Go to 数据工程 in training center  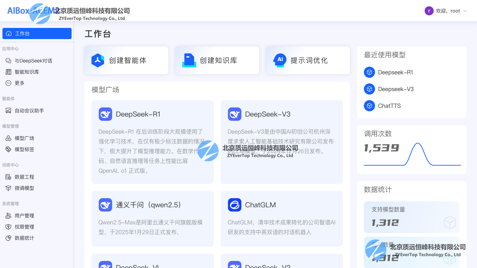point(37,177)
